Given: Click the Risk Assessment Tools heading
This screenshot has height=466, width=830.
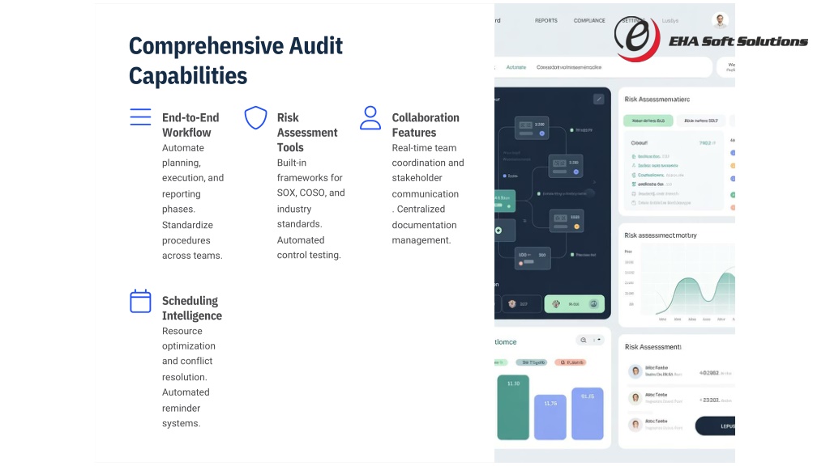Looking at the screenshot, I should click(307, 133).
